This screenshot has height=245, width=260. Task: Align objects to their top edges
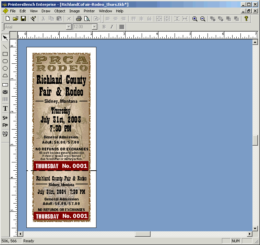(134, 19)
